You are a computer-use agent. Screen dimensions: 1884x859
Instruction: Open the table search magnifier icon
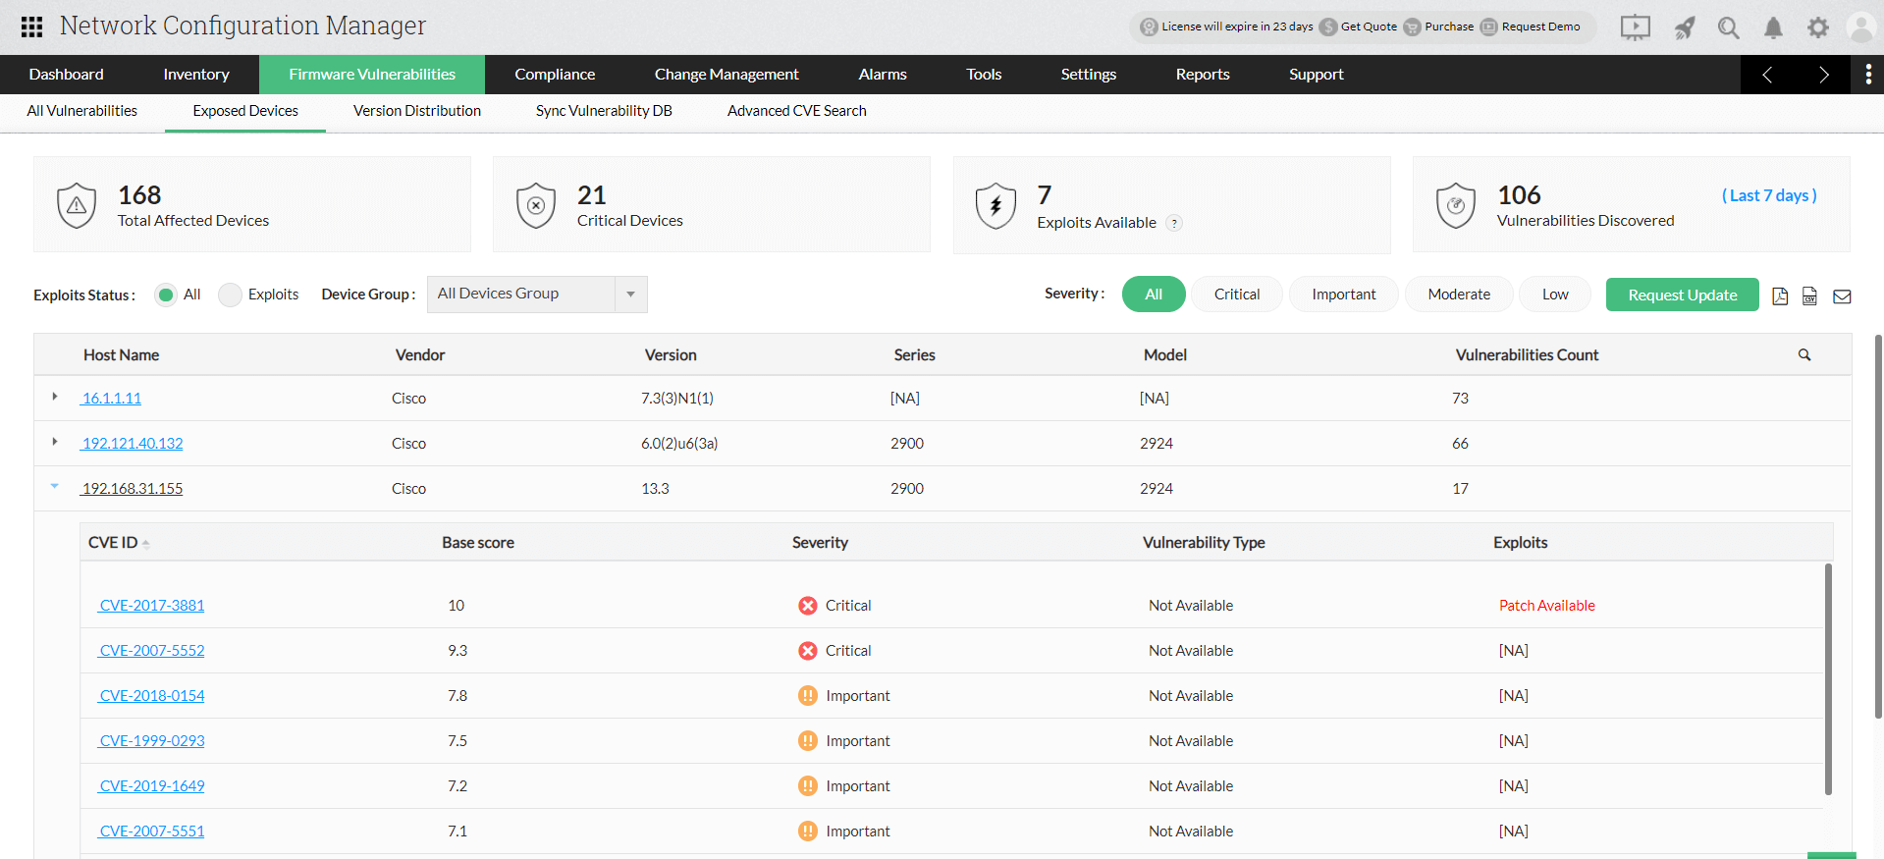click(1804, 355)
